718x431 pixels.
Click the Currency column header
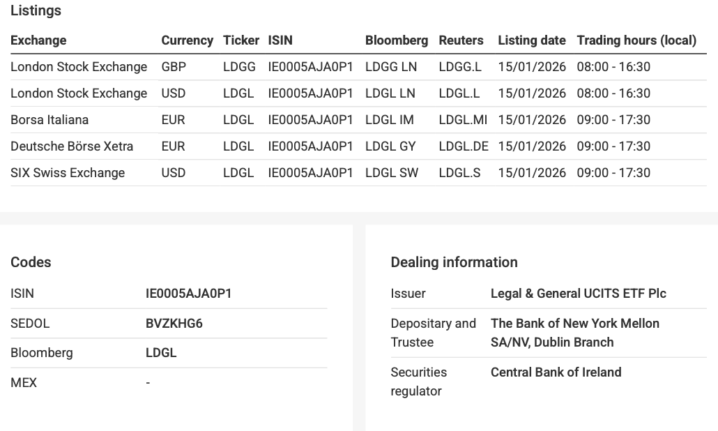click(187, 40)
